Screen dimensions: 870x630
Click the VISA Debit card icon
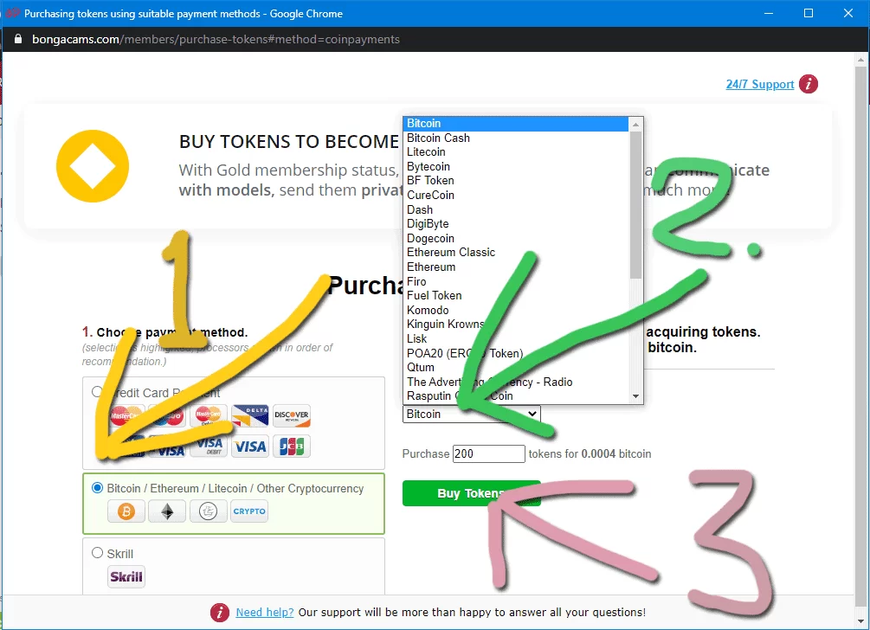coord(209,447)
